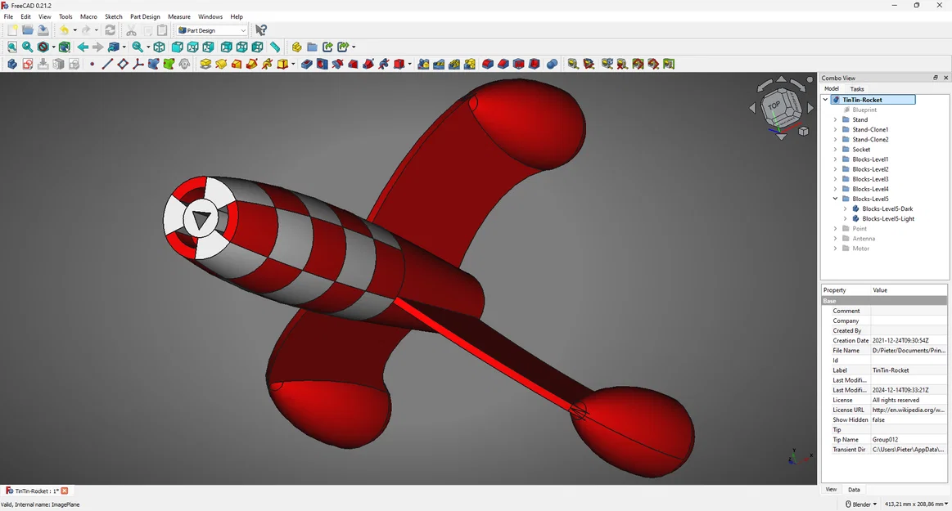The height and width of the screenshot is (511, 952).
Task: Click the Create body icon
Action: [12, 64]
